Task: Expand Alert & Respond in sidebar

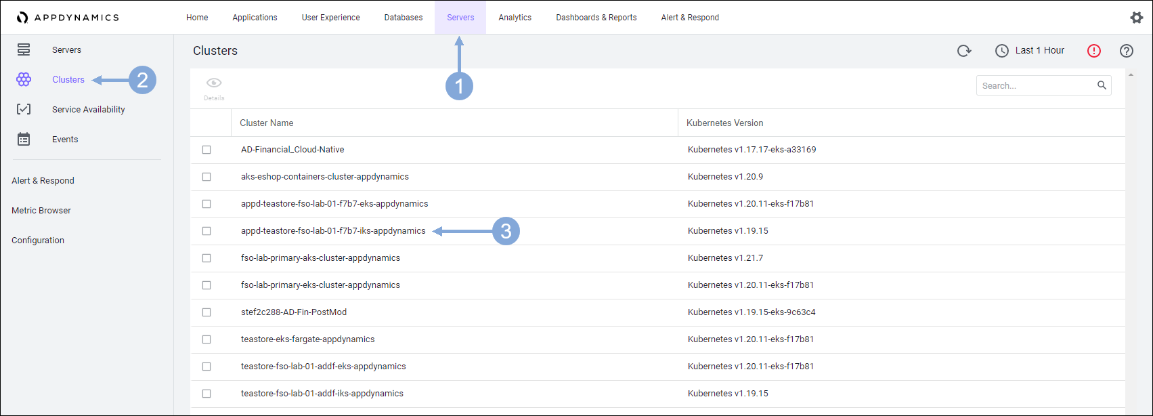Action: pyautogui.click(x=43, y=181)
